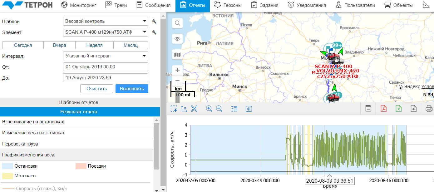Click the map search magnifier icon
434x192 pixels.
coord(177,23)
